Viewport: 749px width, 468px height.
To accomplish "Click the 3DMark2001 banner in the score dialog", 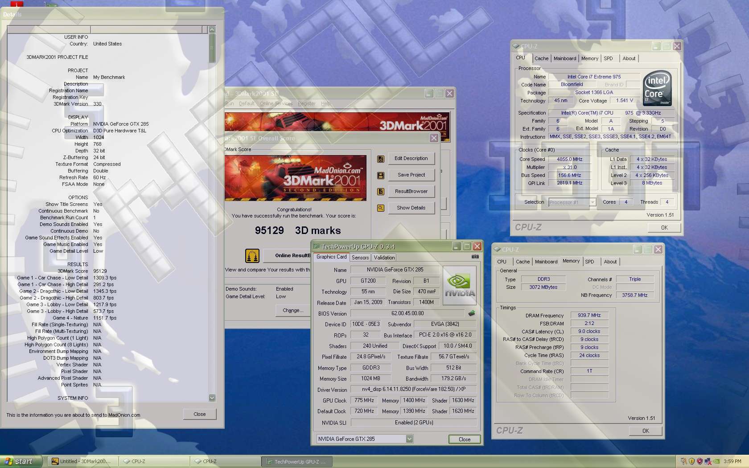I will tap(296, 178).
